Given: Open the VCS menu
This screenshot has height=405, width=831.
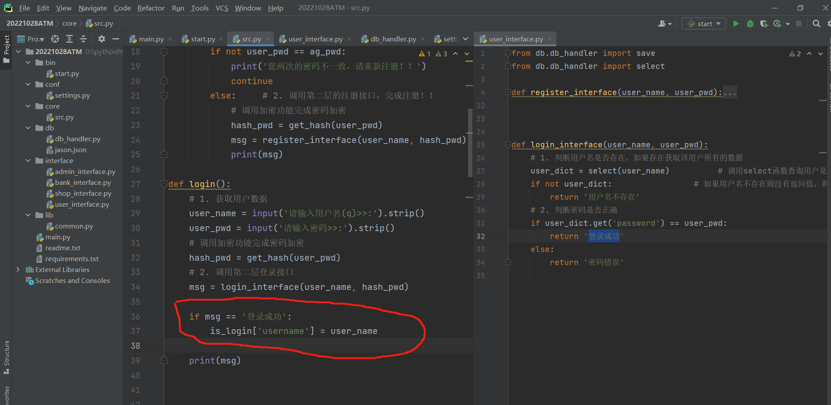Looking at the screenshot, I should 222,8.
